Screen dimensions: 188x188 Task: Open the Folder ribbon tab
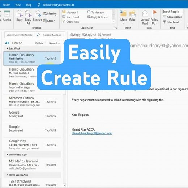pos(6,5)
